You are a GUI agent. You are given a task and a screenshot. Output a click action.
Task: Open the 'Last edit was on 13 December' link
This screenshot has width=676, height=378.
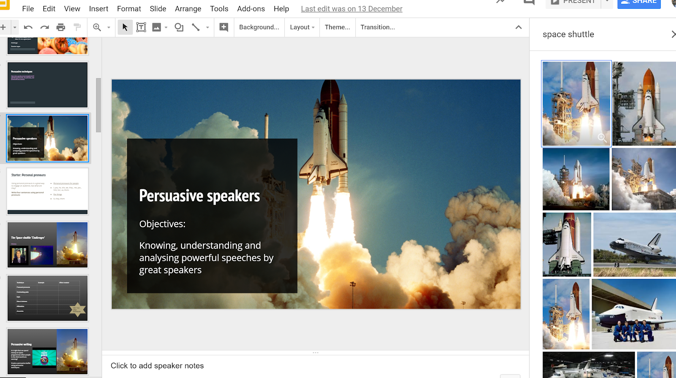(352, 8)
